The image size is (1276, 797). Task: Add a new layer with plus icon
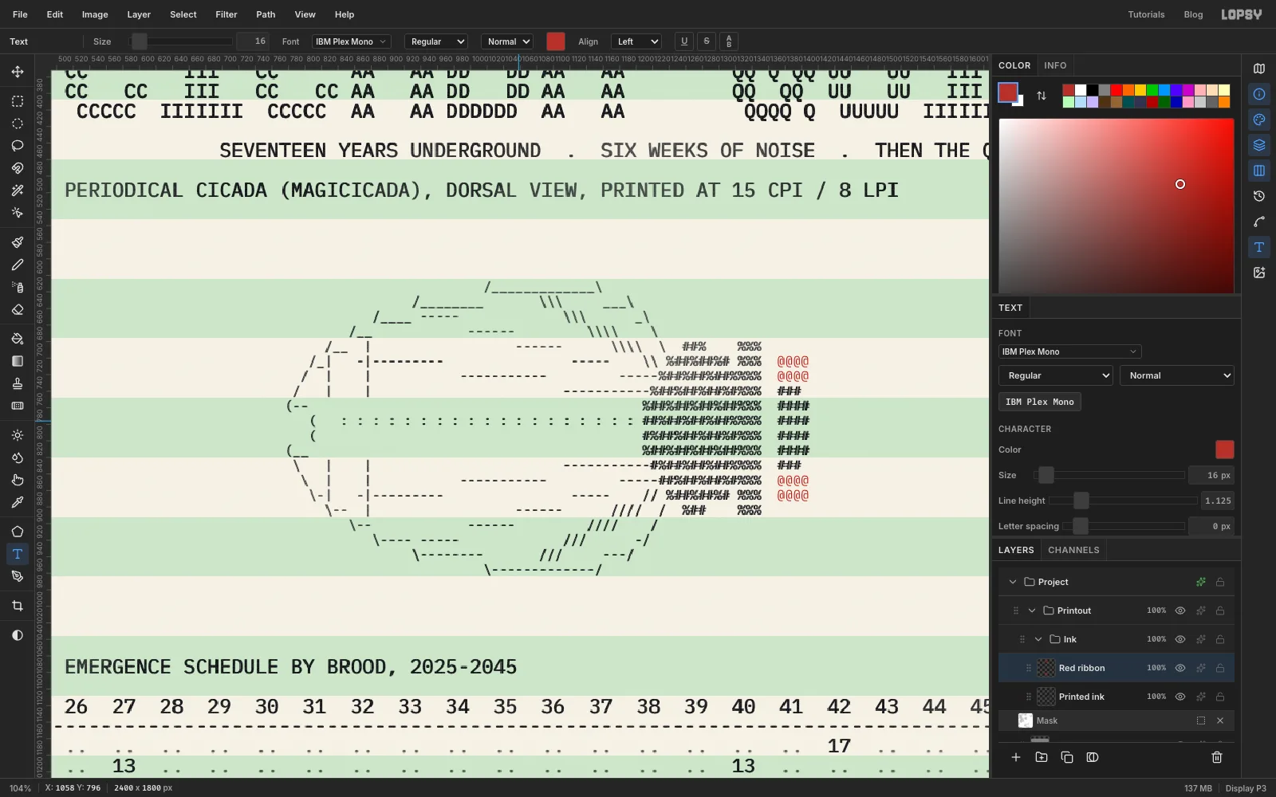(1016, 757)
